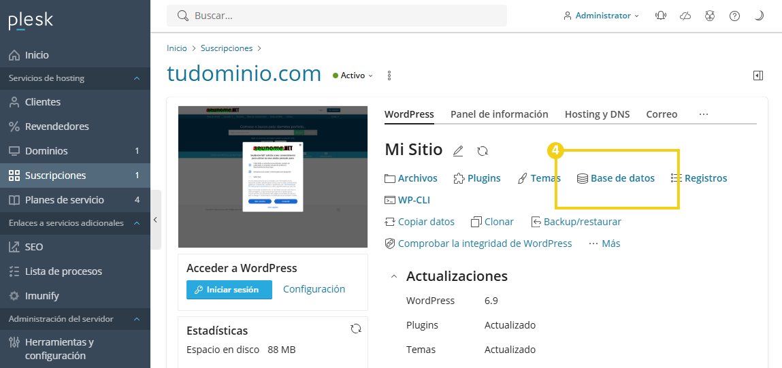This screenshot has width=782, height=368.
Task: Open the Archivos link
Action: 411,178
